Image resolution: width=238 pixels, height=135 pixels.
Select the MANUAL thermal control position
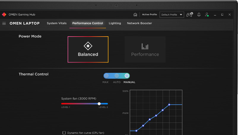point(127,76)
